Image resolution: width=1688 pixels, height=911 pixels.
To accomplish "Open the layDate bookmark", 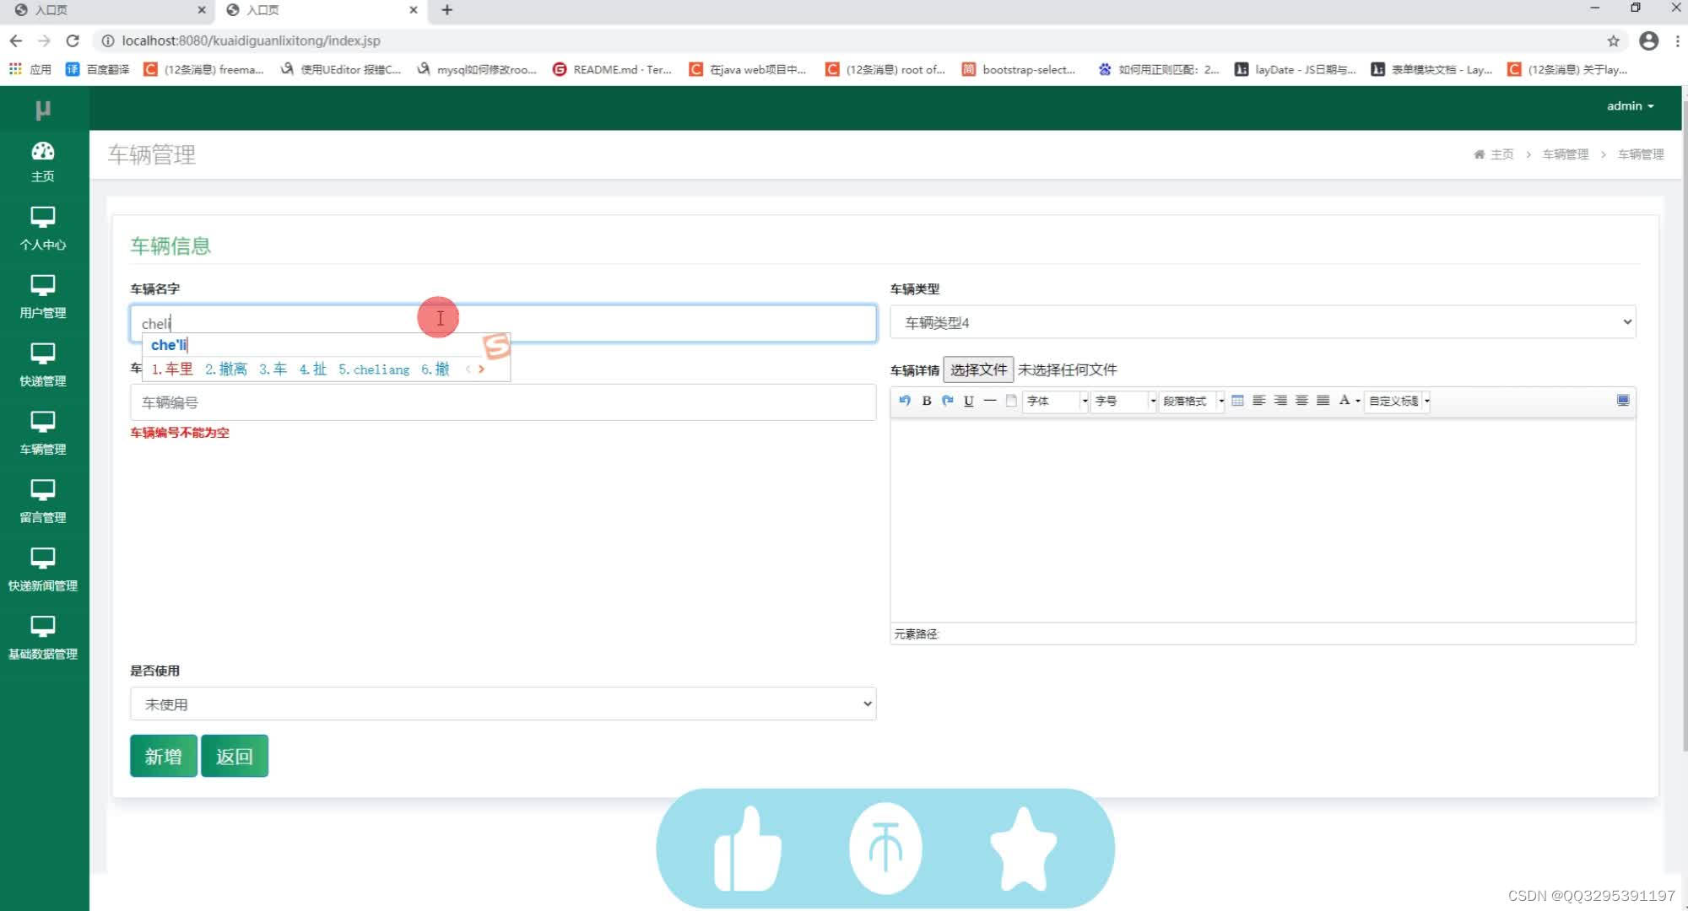I will (x=1296, y=69).
